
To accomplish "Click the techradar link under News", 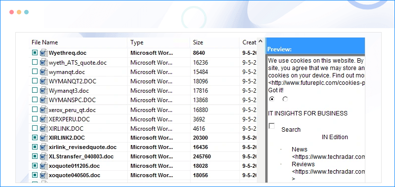I will pyautogui.click(x=328, y=157).
